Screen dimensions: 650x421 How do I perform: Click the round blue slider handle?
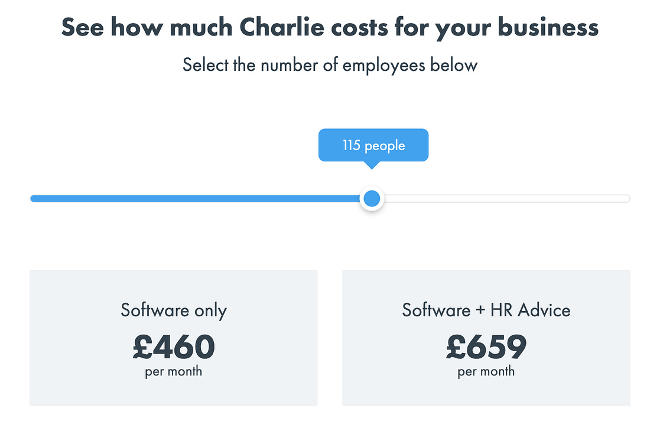tap(372, 199)
